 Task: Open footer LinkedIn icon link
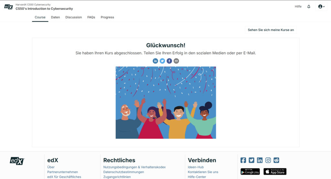pos(260,160)
